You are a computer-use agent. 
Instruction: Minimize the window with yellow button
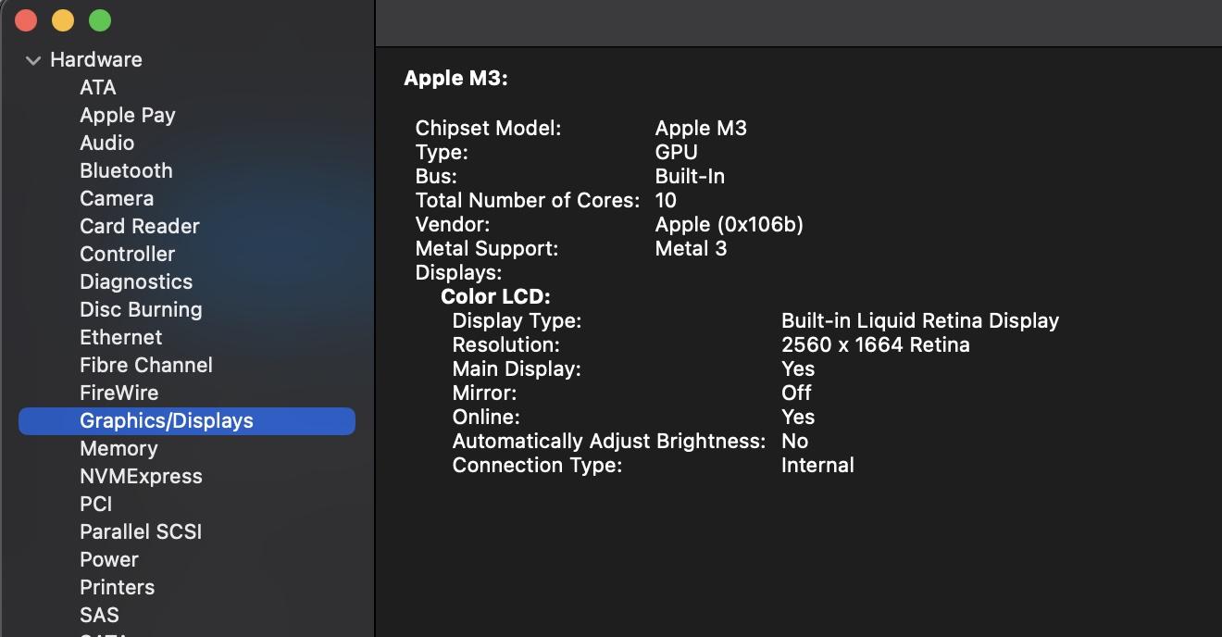63,19
